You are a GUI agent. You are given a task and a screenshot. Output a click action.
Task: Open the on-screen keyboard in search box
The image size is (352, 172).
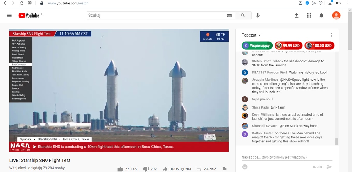(229, 16)
